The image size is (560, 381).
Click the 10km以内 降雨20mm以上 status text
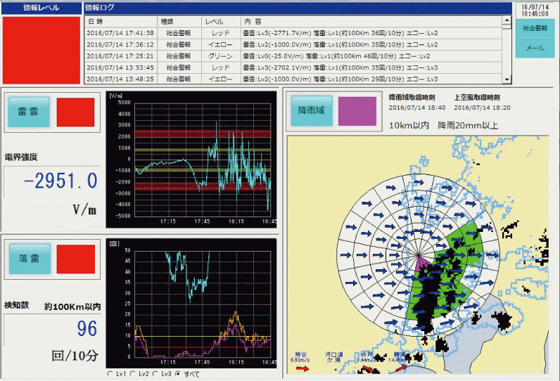coord(443,125)
